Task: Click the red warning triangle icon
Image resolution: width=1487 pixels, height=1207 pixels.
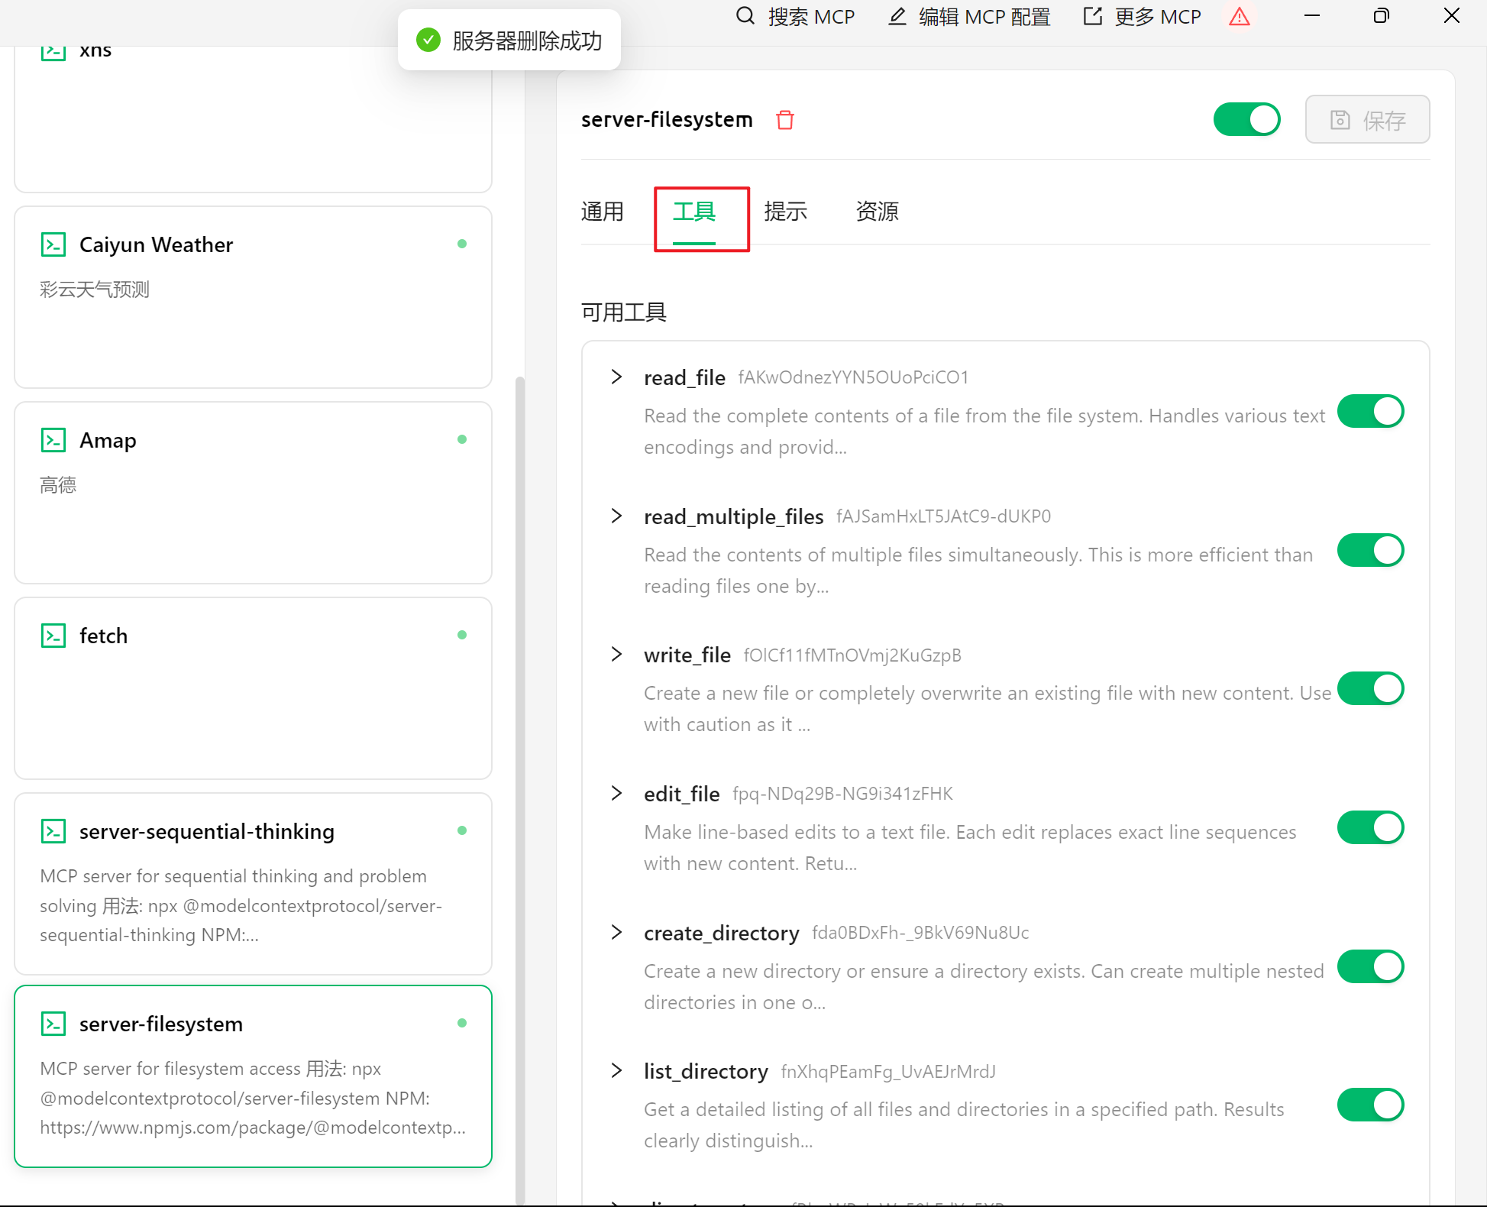Action: [x=1239, y=16]
